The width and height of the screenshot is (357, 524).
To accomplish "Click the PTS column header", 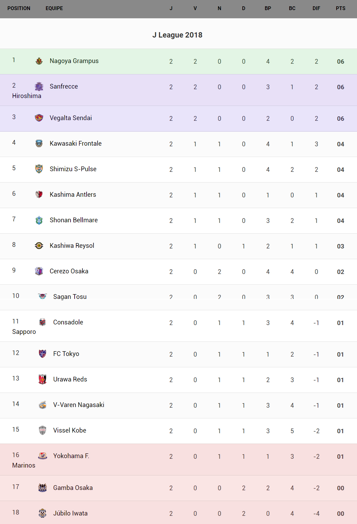I will (340, 9).
